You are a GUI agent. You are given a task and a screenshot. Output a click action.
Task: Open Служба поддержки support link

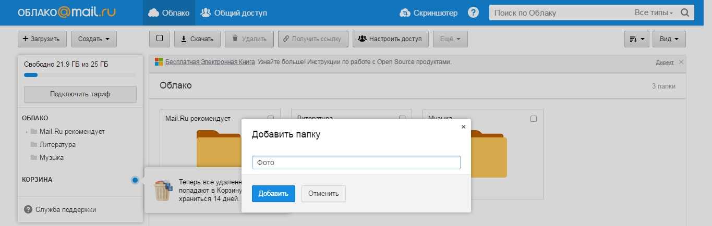65,209
